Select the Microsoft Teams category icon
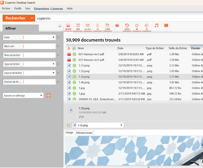203x168 pixels. [x=117, y=26]
